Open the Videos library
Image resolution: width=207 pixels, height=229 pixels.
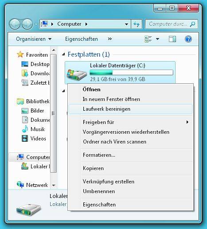coord(38,139)
